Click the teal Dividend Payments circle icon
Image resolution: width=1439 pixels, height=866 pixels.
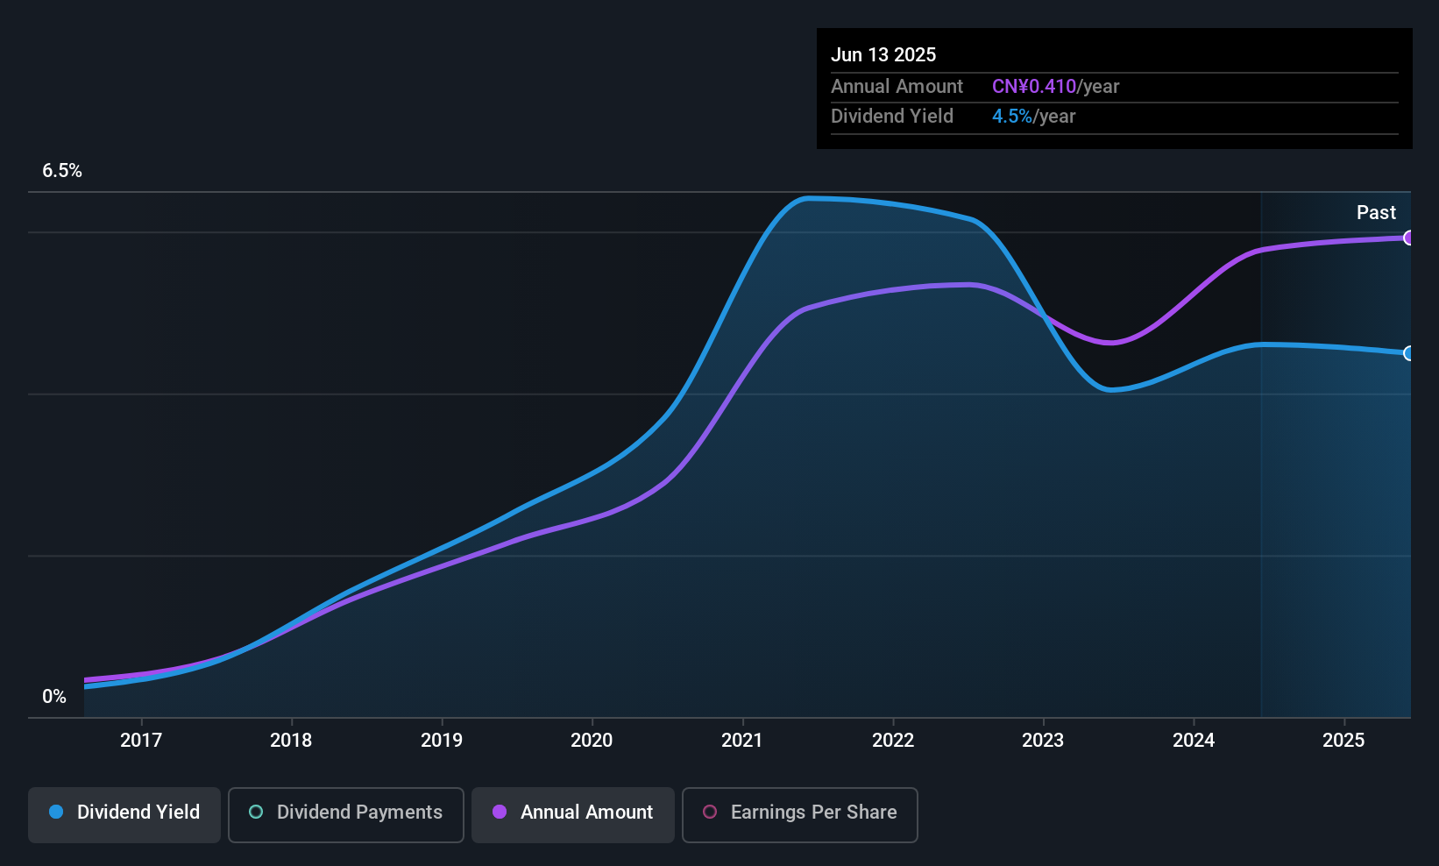[x=255, y=813]
